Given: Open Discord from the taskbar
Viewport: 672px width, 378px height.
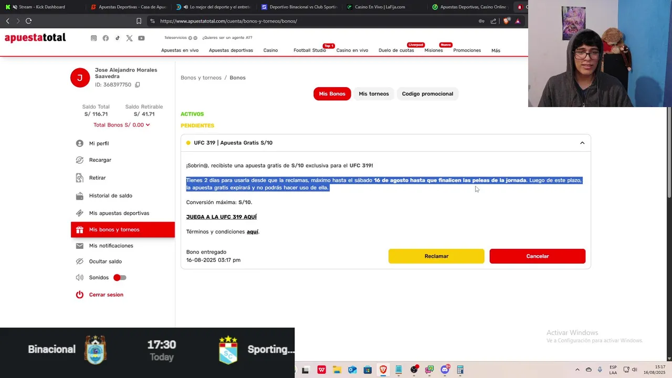Looking at the screenshot, I should point(445,370).
